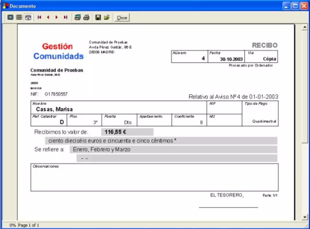Click the Piso value '3º'

pos(95,123)
